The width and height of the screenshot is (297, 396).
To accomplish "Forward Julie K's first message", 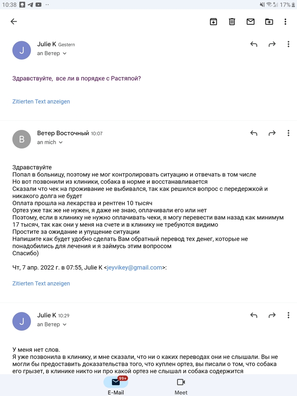I will coord(272,44).
